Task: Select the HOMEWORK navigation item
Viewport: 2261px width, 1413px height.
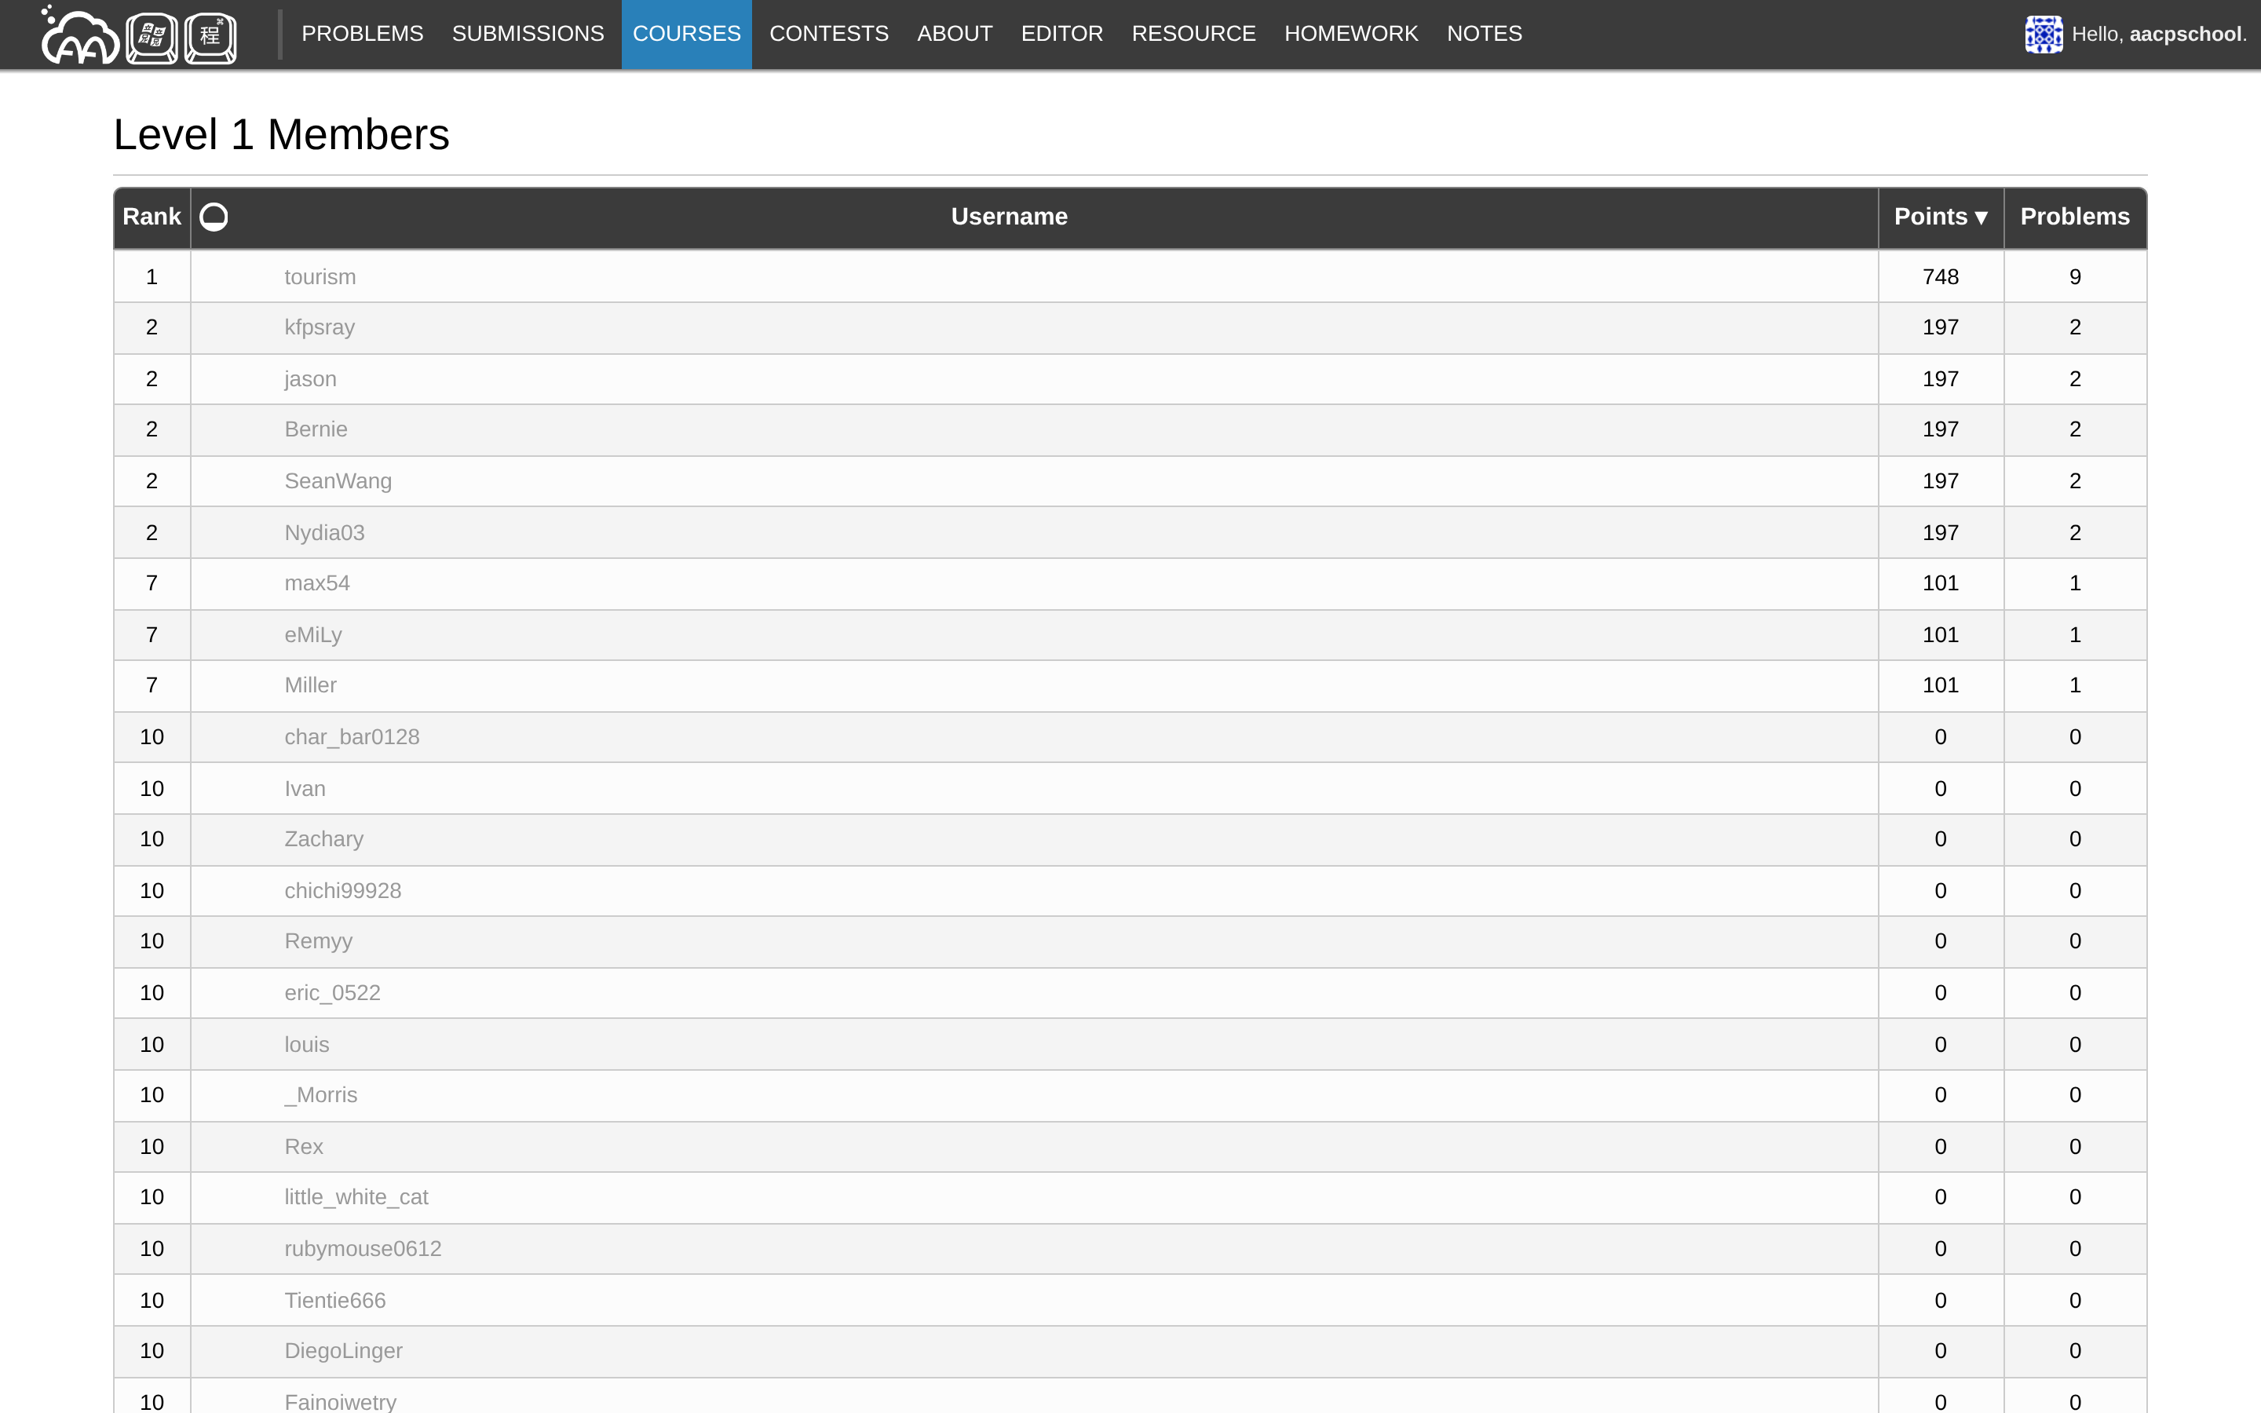Action: pos(1350,34)
